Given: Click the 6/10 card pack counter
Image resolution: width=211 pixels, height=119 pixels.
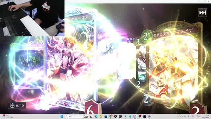Looking at the screenshot, I should coord(17,105).
